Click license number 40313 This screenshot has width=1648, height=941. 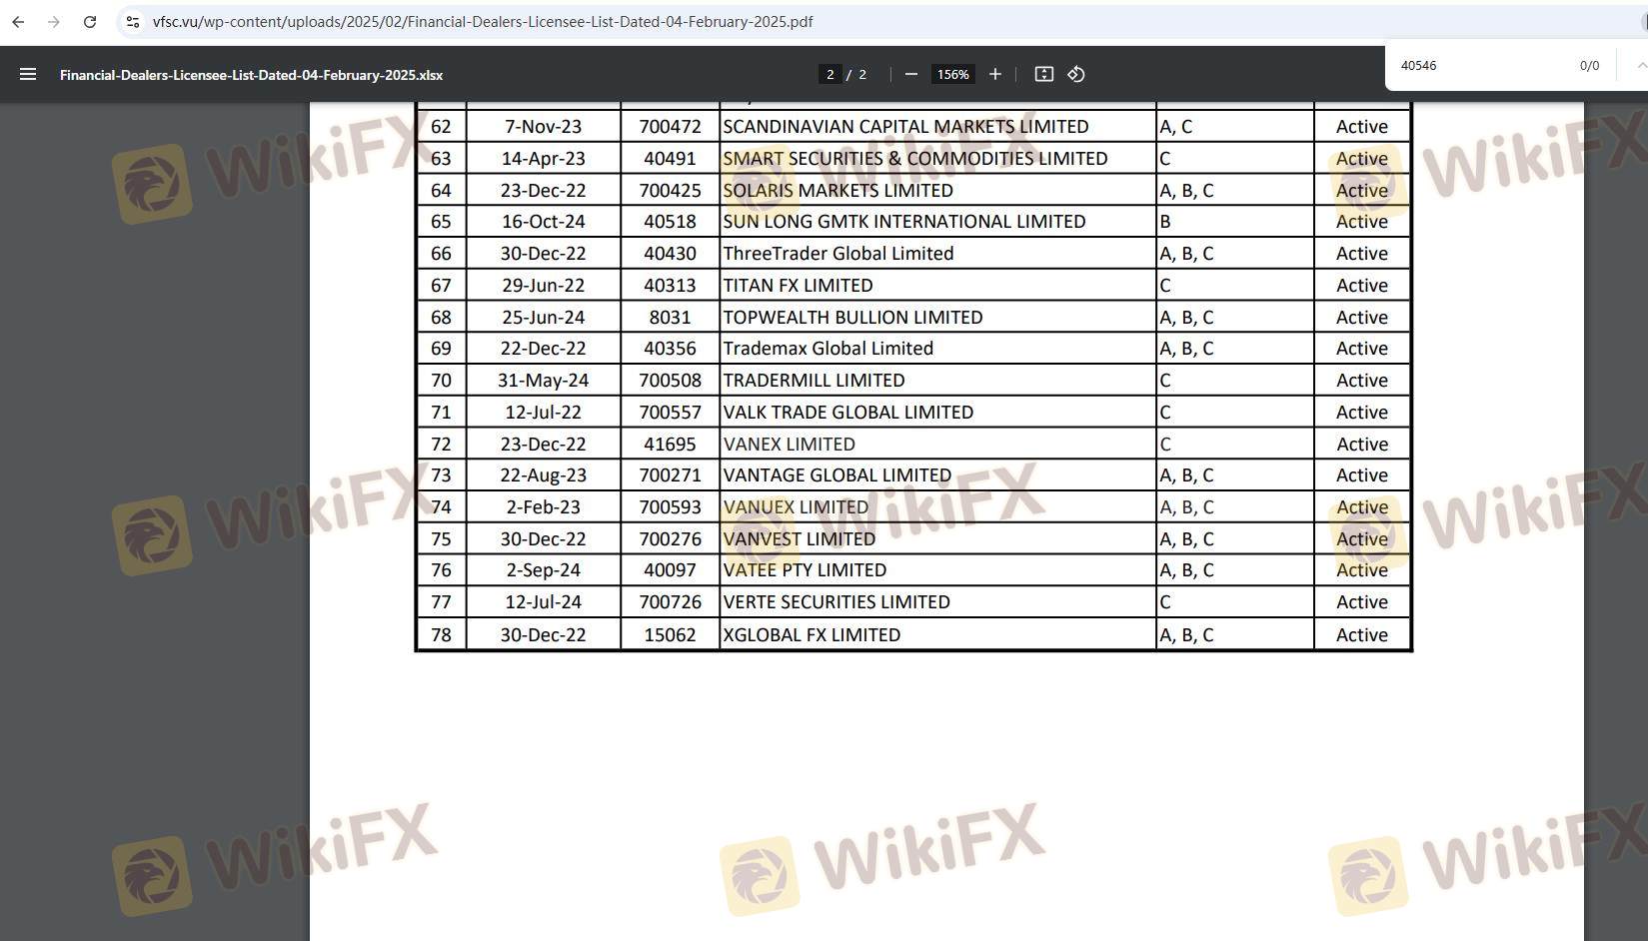click(670, 286)
